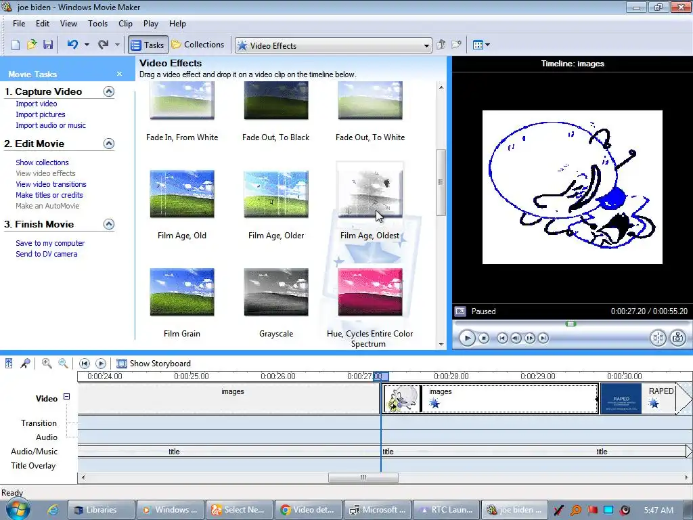Select the Fade Out, To Black effect
The height and width of the screenshot is (520, 693).
tap(276, 100)
